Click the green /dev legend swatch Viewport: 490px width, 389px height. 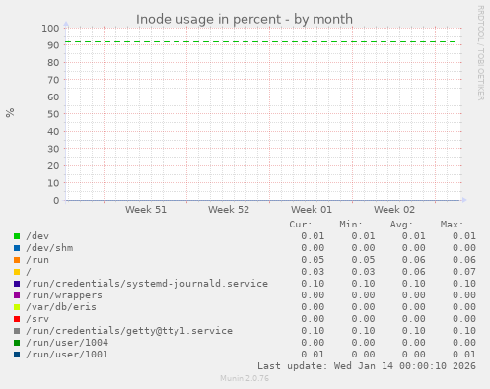click(x=17, y=236)
